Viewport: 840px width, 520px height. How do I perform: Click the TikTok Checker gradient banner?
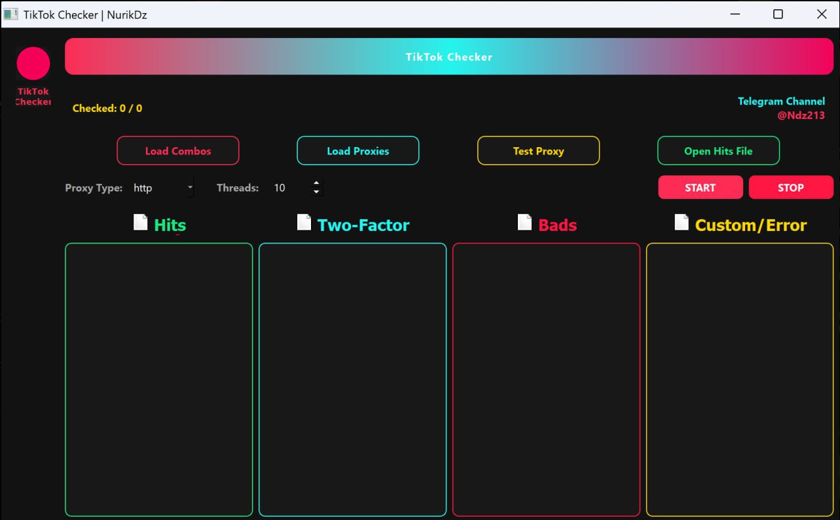tap(448, 56)
